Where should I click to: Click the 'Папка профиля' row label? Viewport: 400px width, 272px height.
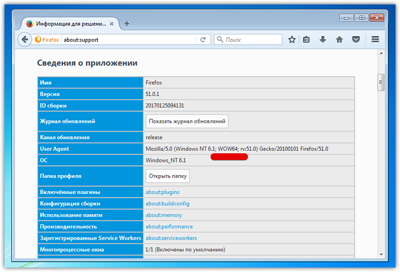61,176
